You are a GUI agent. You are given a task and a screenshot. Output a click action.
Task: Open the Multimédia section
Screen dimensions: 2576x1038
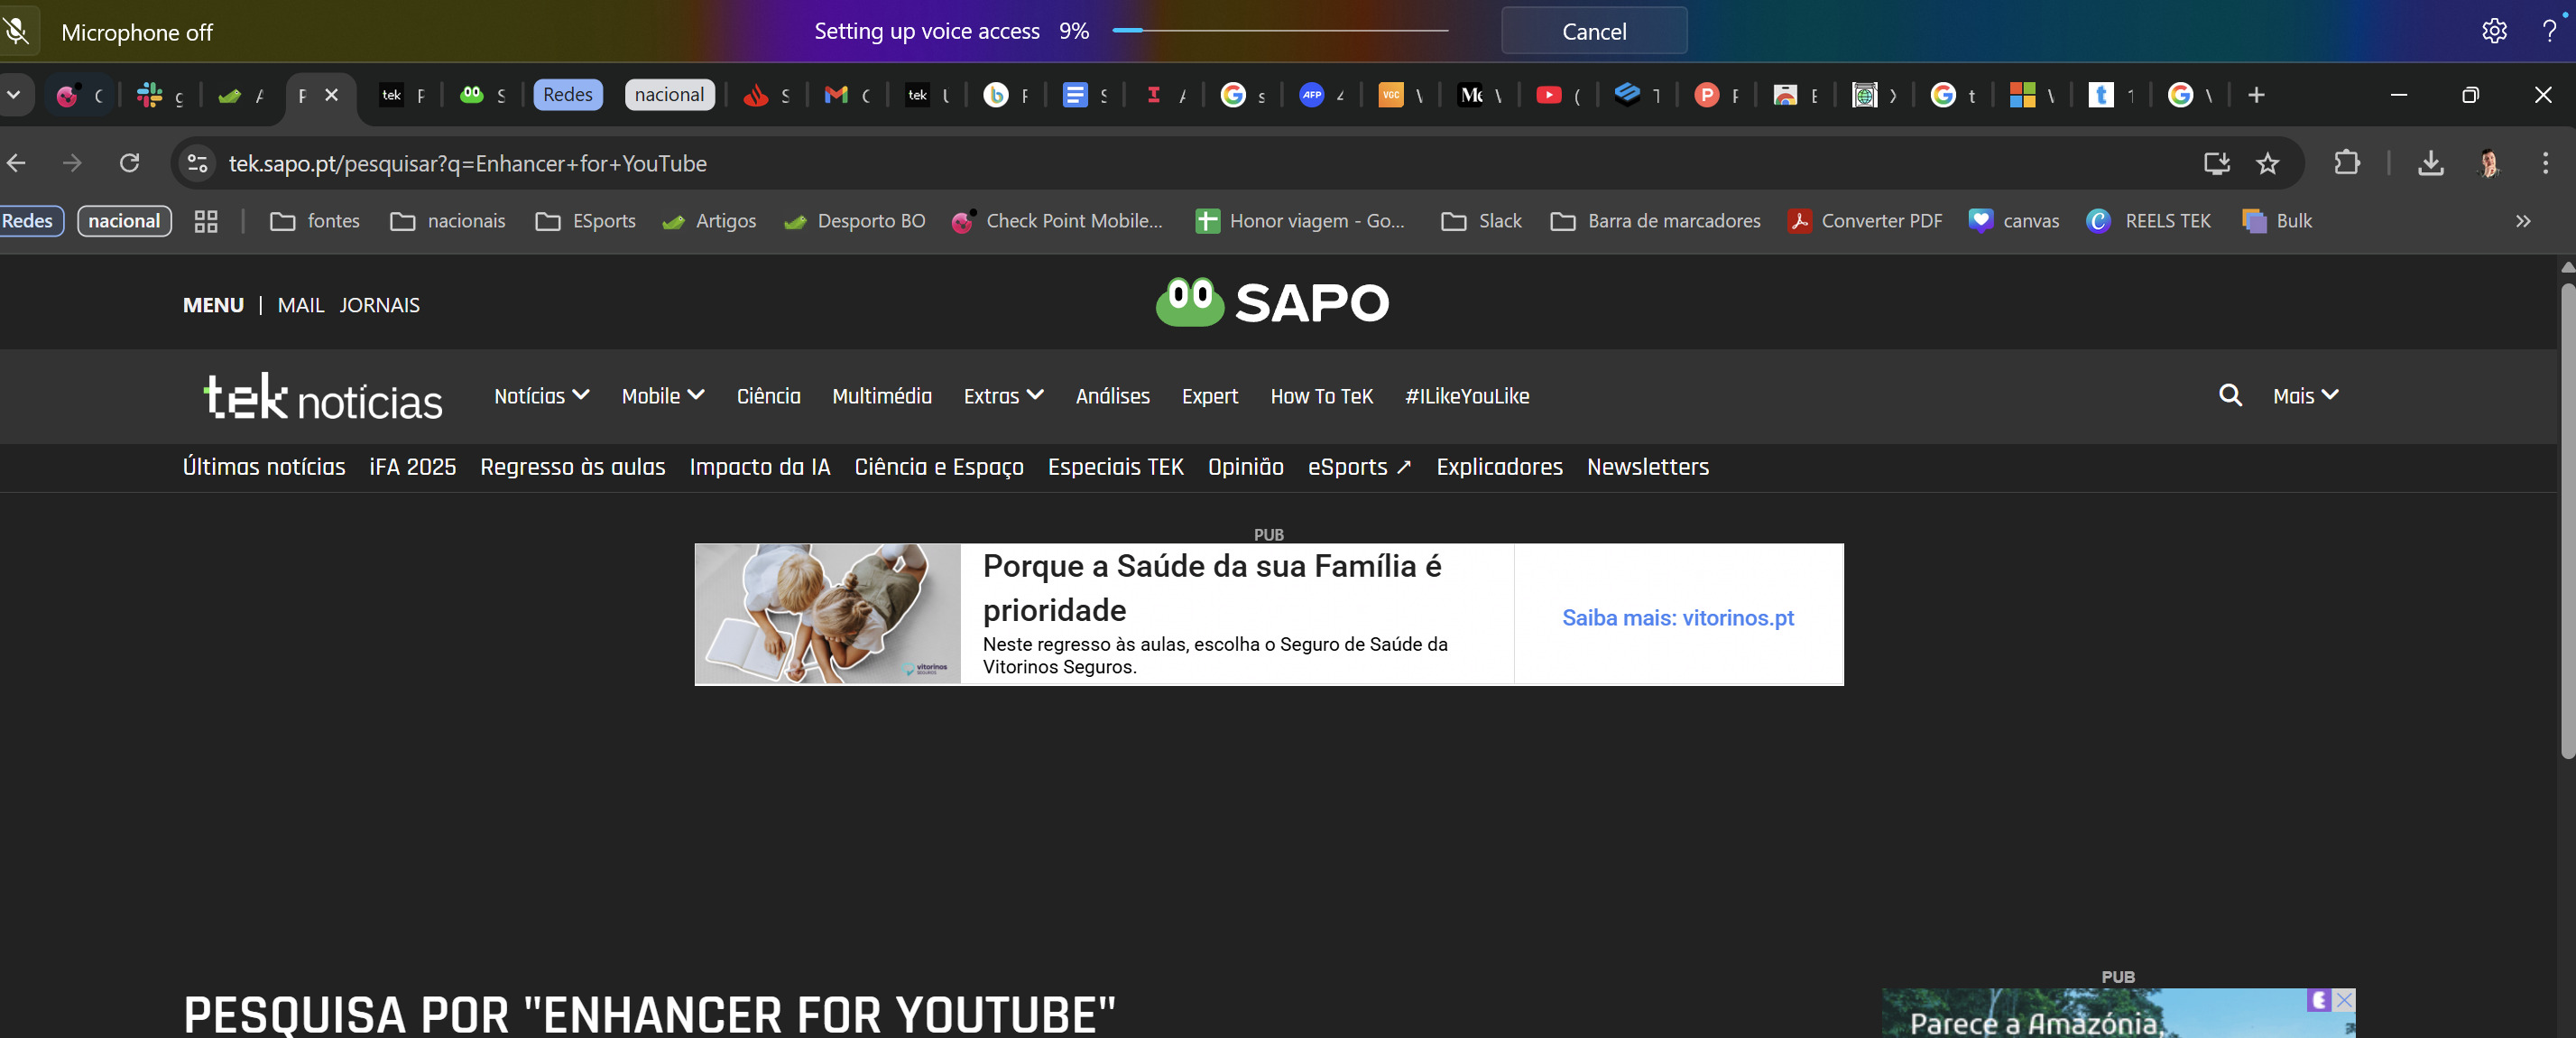point(882,396)
